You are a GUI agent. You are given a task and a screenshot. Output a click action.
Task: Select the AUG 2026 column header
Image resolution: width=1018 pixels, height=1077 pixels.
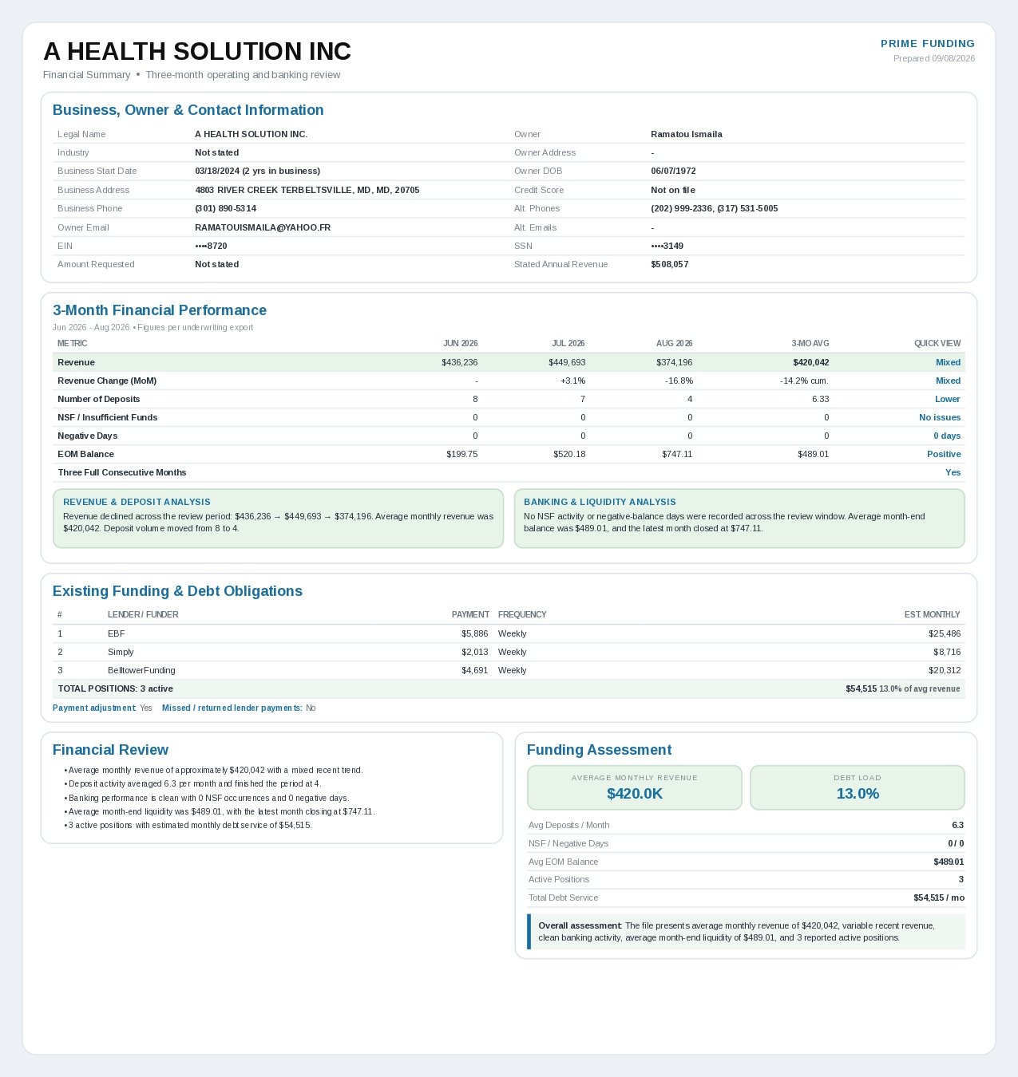[675, 343]
